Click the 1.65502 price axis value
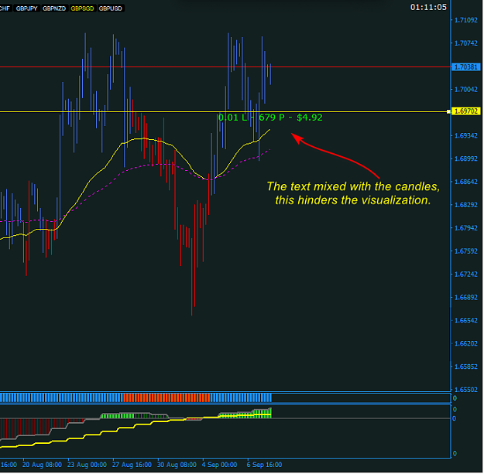 pyautogui.click(x=465, y=390)
